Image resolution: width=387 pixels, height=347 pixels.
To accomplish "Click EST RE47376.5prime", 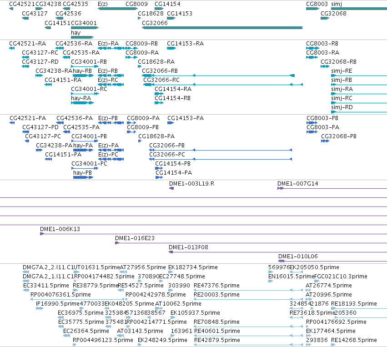I will (248, 290).
